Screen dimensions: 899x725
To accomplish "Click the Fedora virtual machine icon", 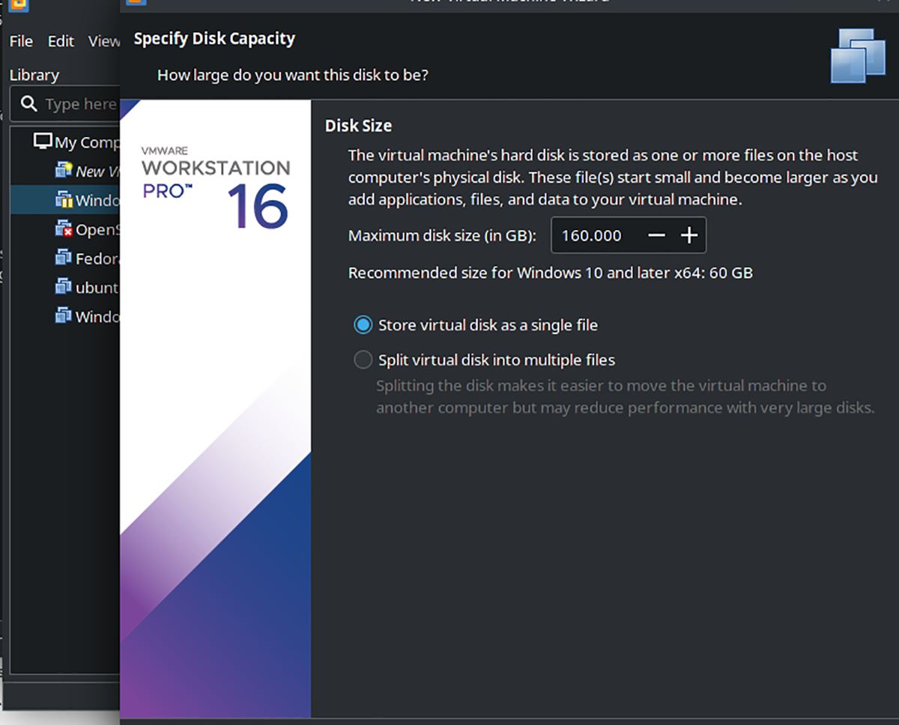I will (x=64, y=258).
